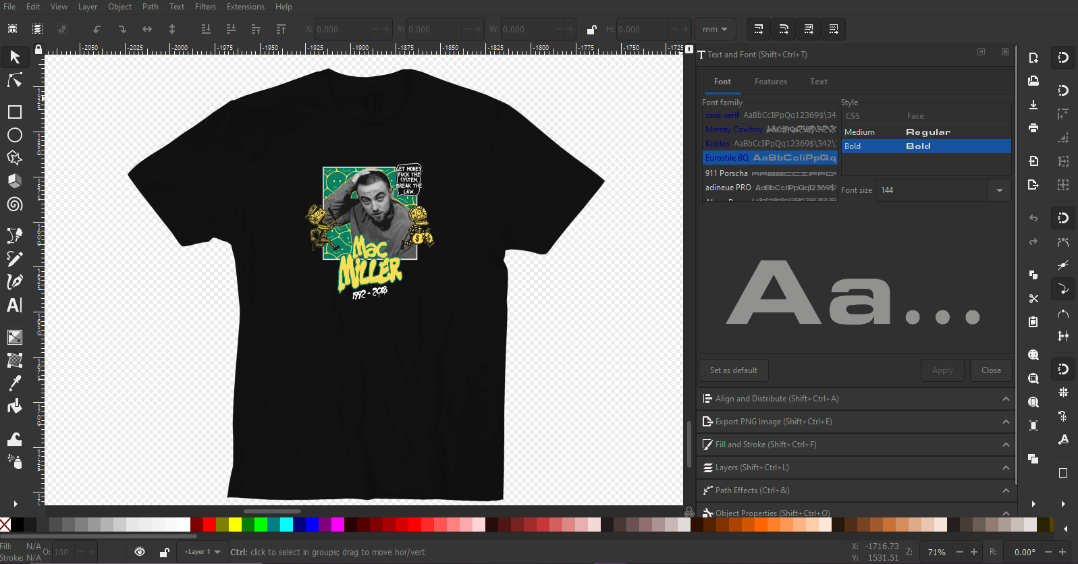
Task: Choose the Rectangle tool
Action: click(x=15, y=112)
